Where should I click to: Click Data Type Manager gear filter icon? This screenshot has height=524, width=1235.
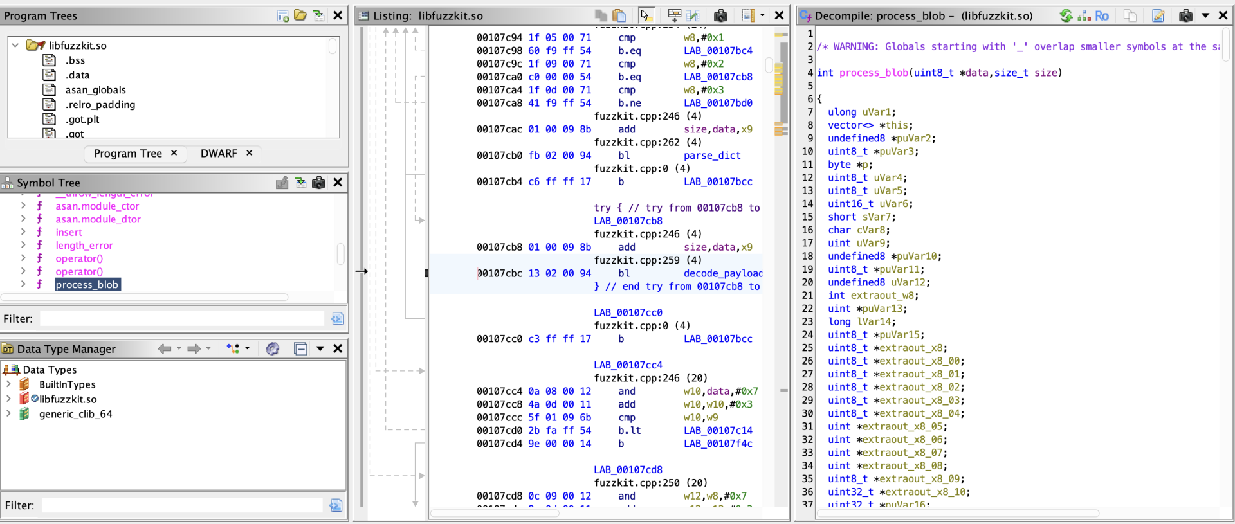[x=273, y=348]
